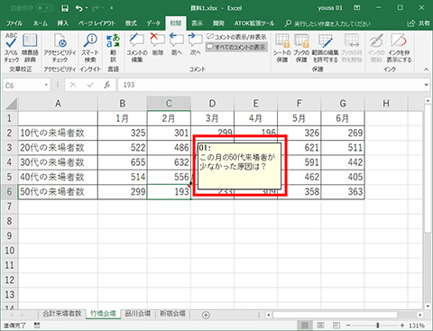Image resolution: width=433 pixels, height=331 pixels.
Task: Delete the selected comment
Action: (158, 44)
